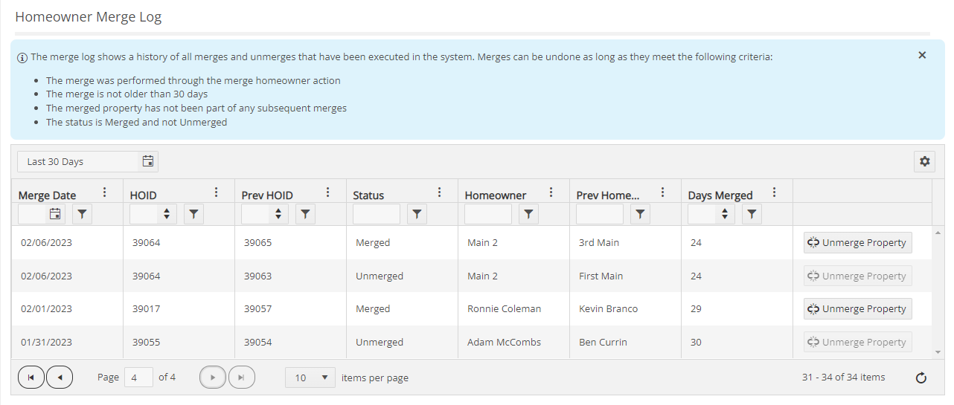This screenshot has height=405, width=954.
Task: Open calendar icon in Merge Date filter
Action: click(55, 214)
